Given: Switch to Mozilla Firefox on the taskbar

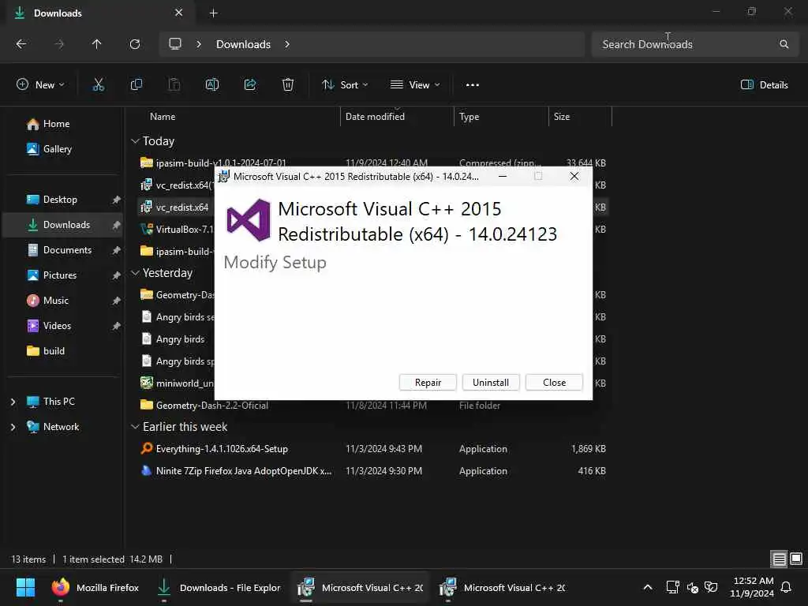Looking at the screenshot, I should [95, 587].
